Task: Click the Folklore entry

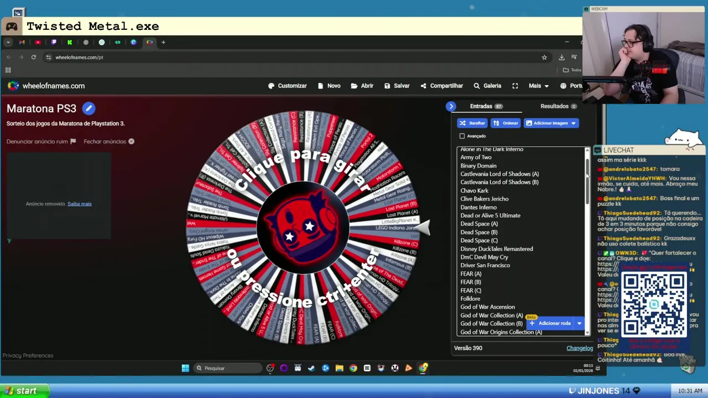Action: 470,299
